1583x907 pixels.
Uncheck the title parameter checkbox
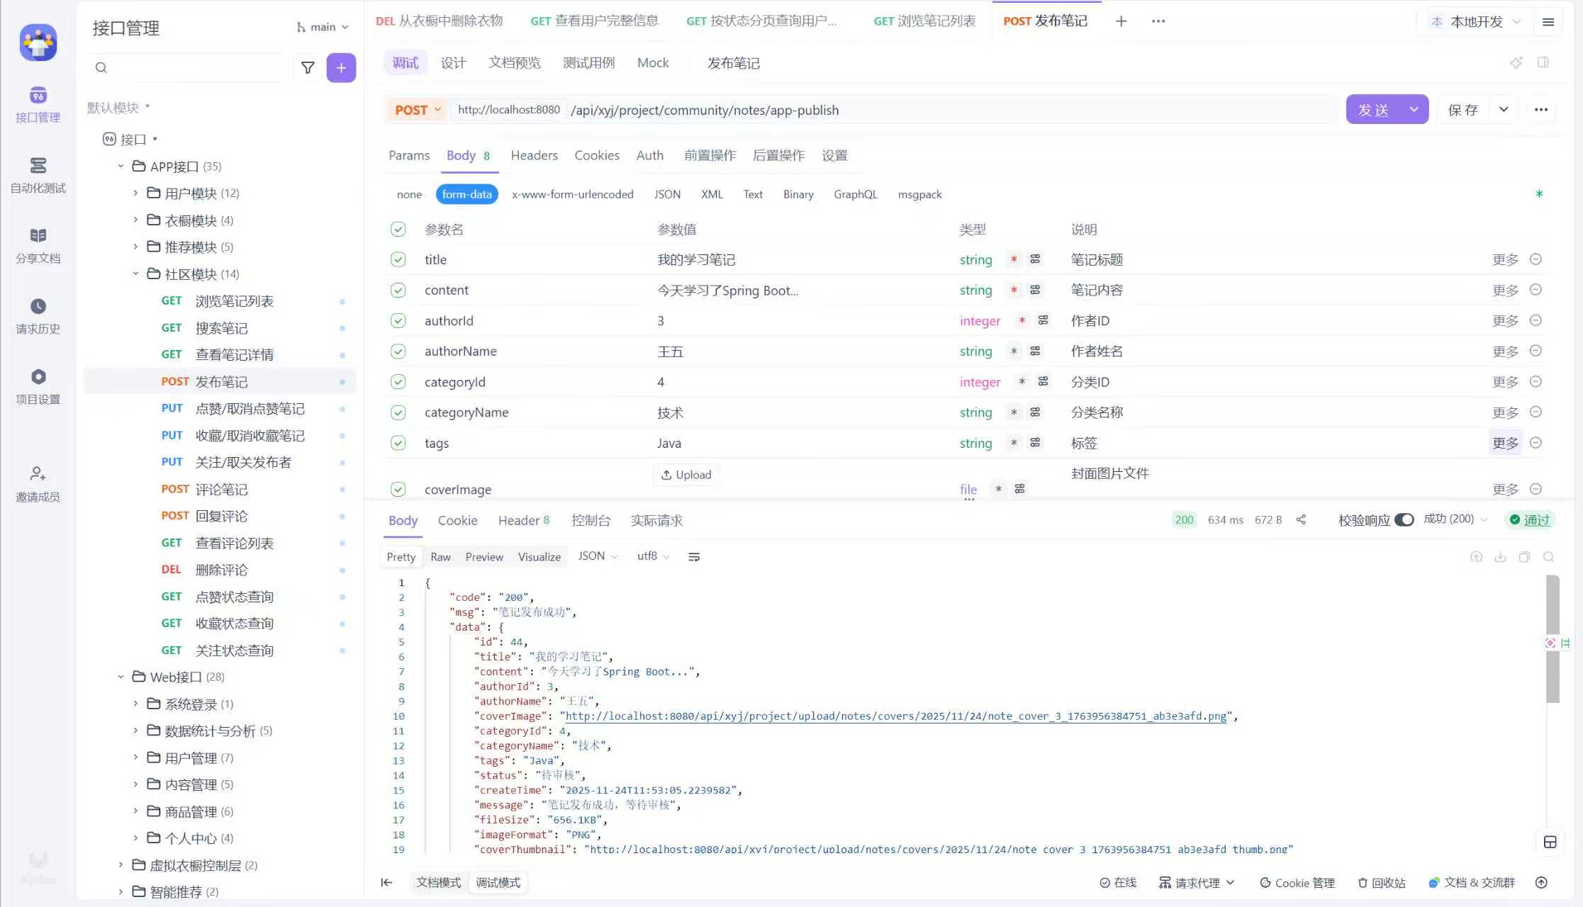(x=398, y=259)
